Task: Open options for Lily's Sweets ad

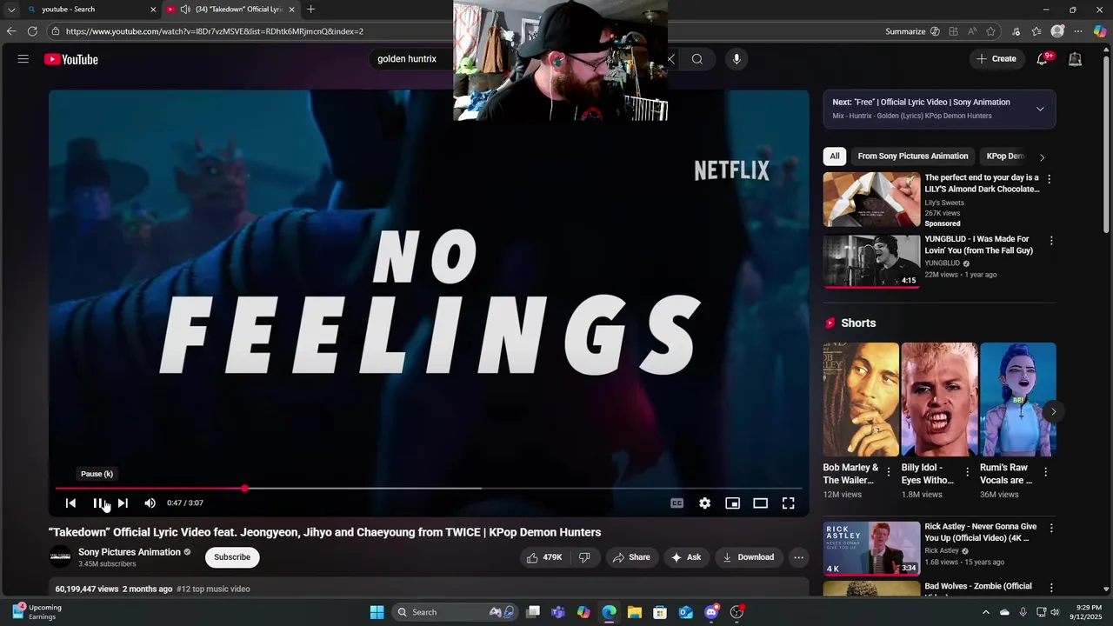Action: [x=1050, y=178]
